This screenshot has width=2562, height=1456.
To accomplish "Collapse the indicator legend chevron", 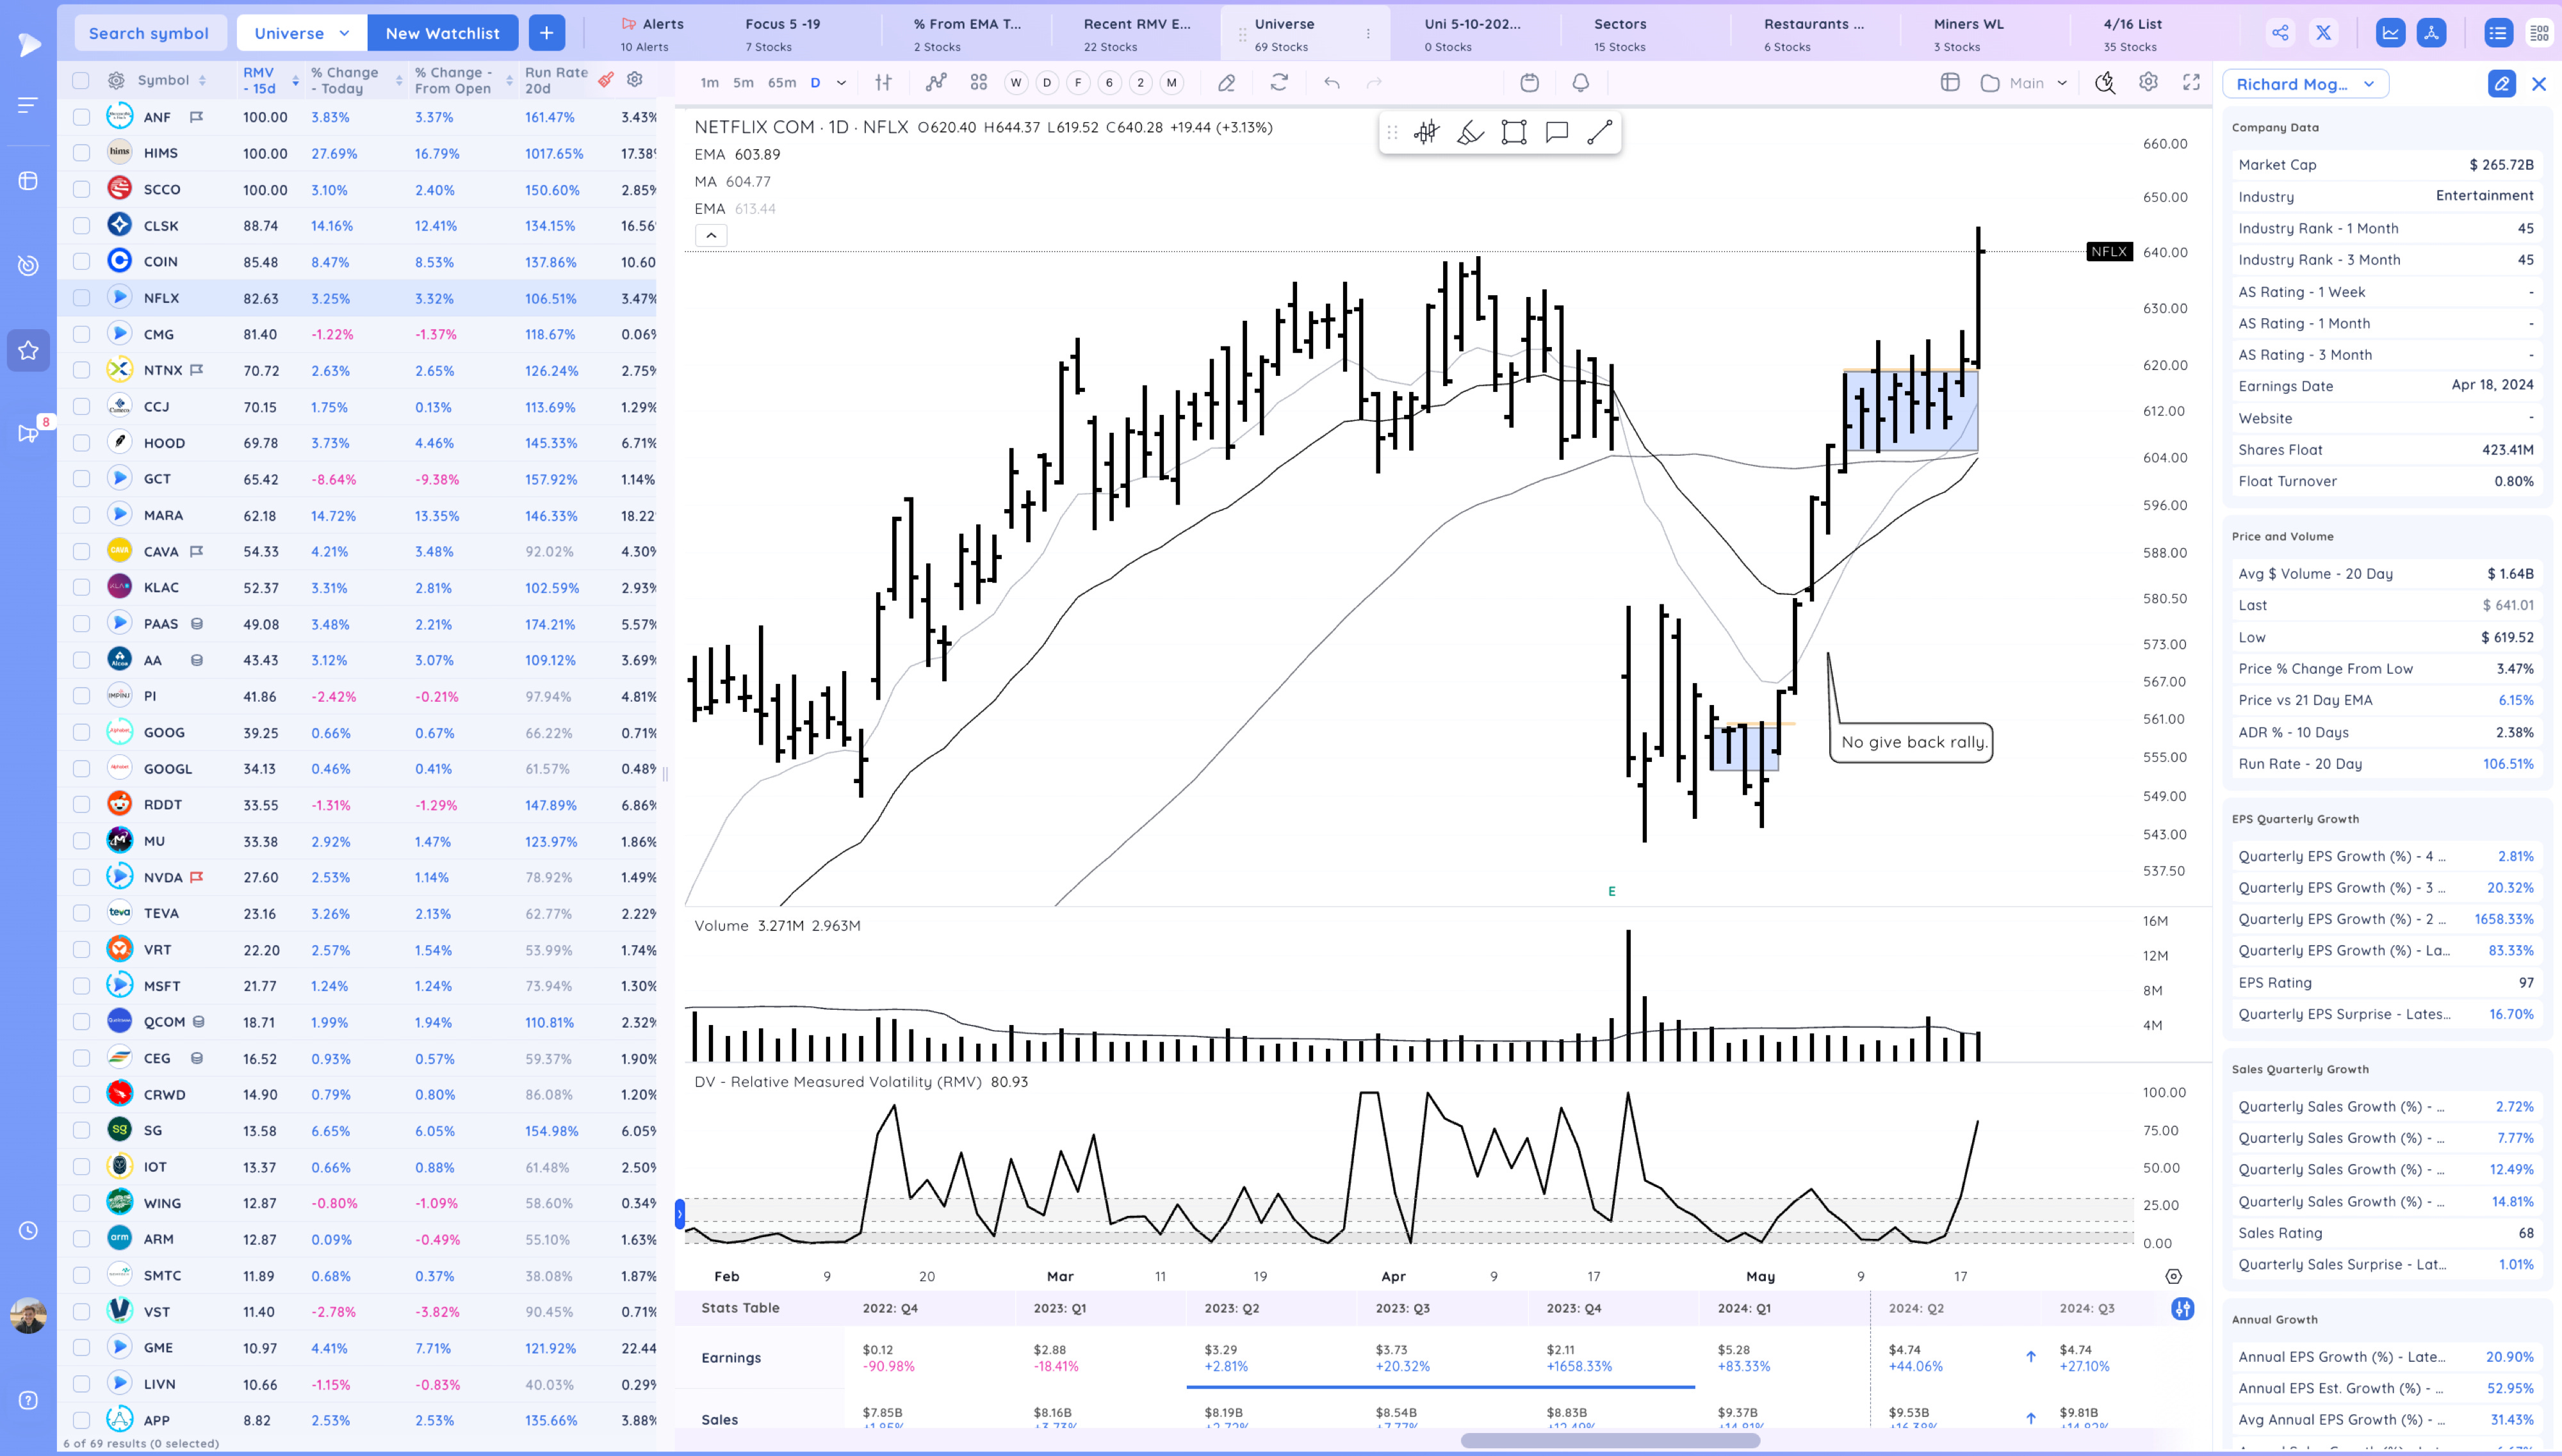I will point(711,235).
